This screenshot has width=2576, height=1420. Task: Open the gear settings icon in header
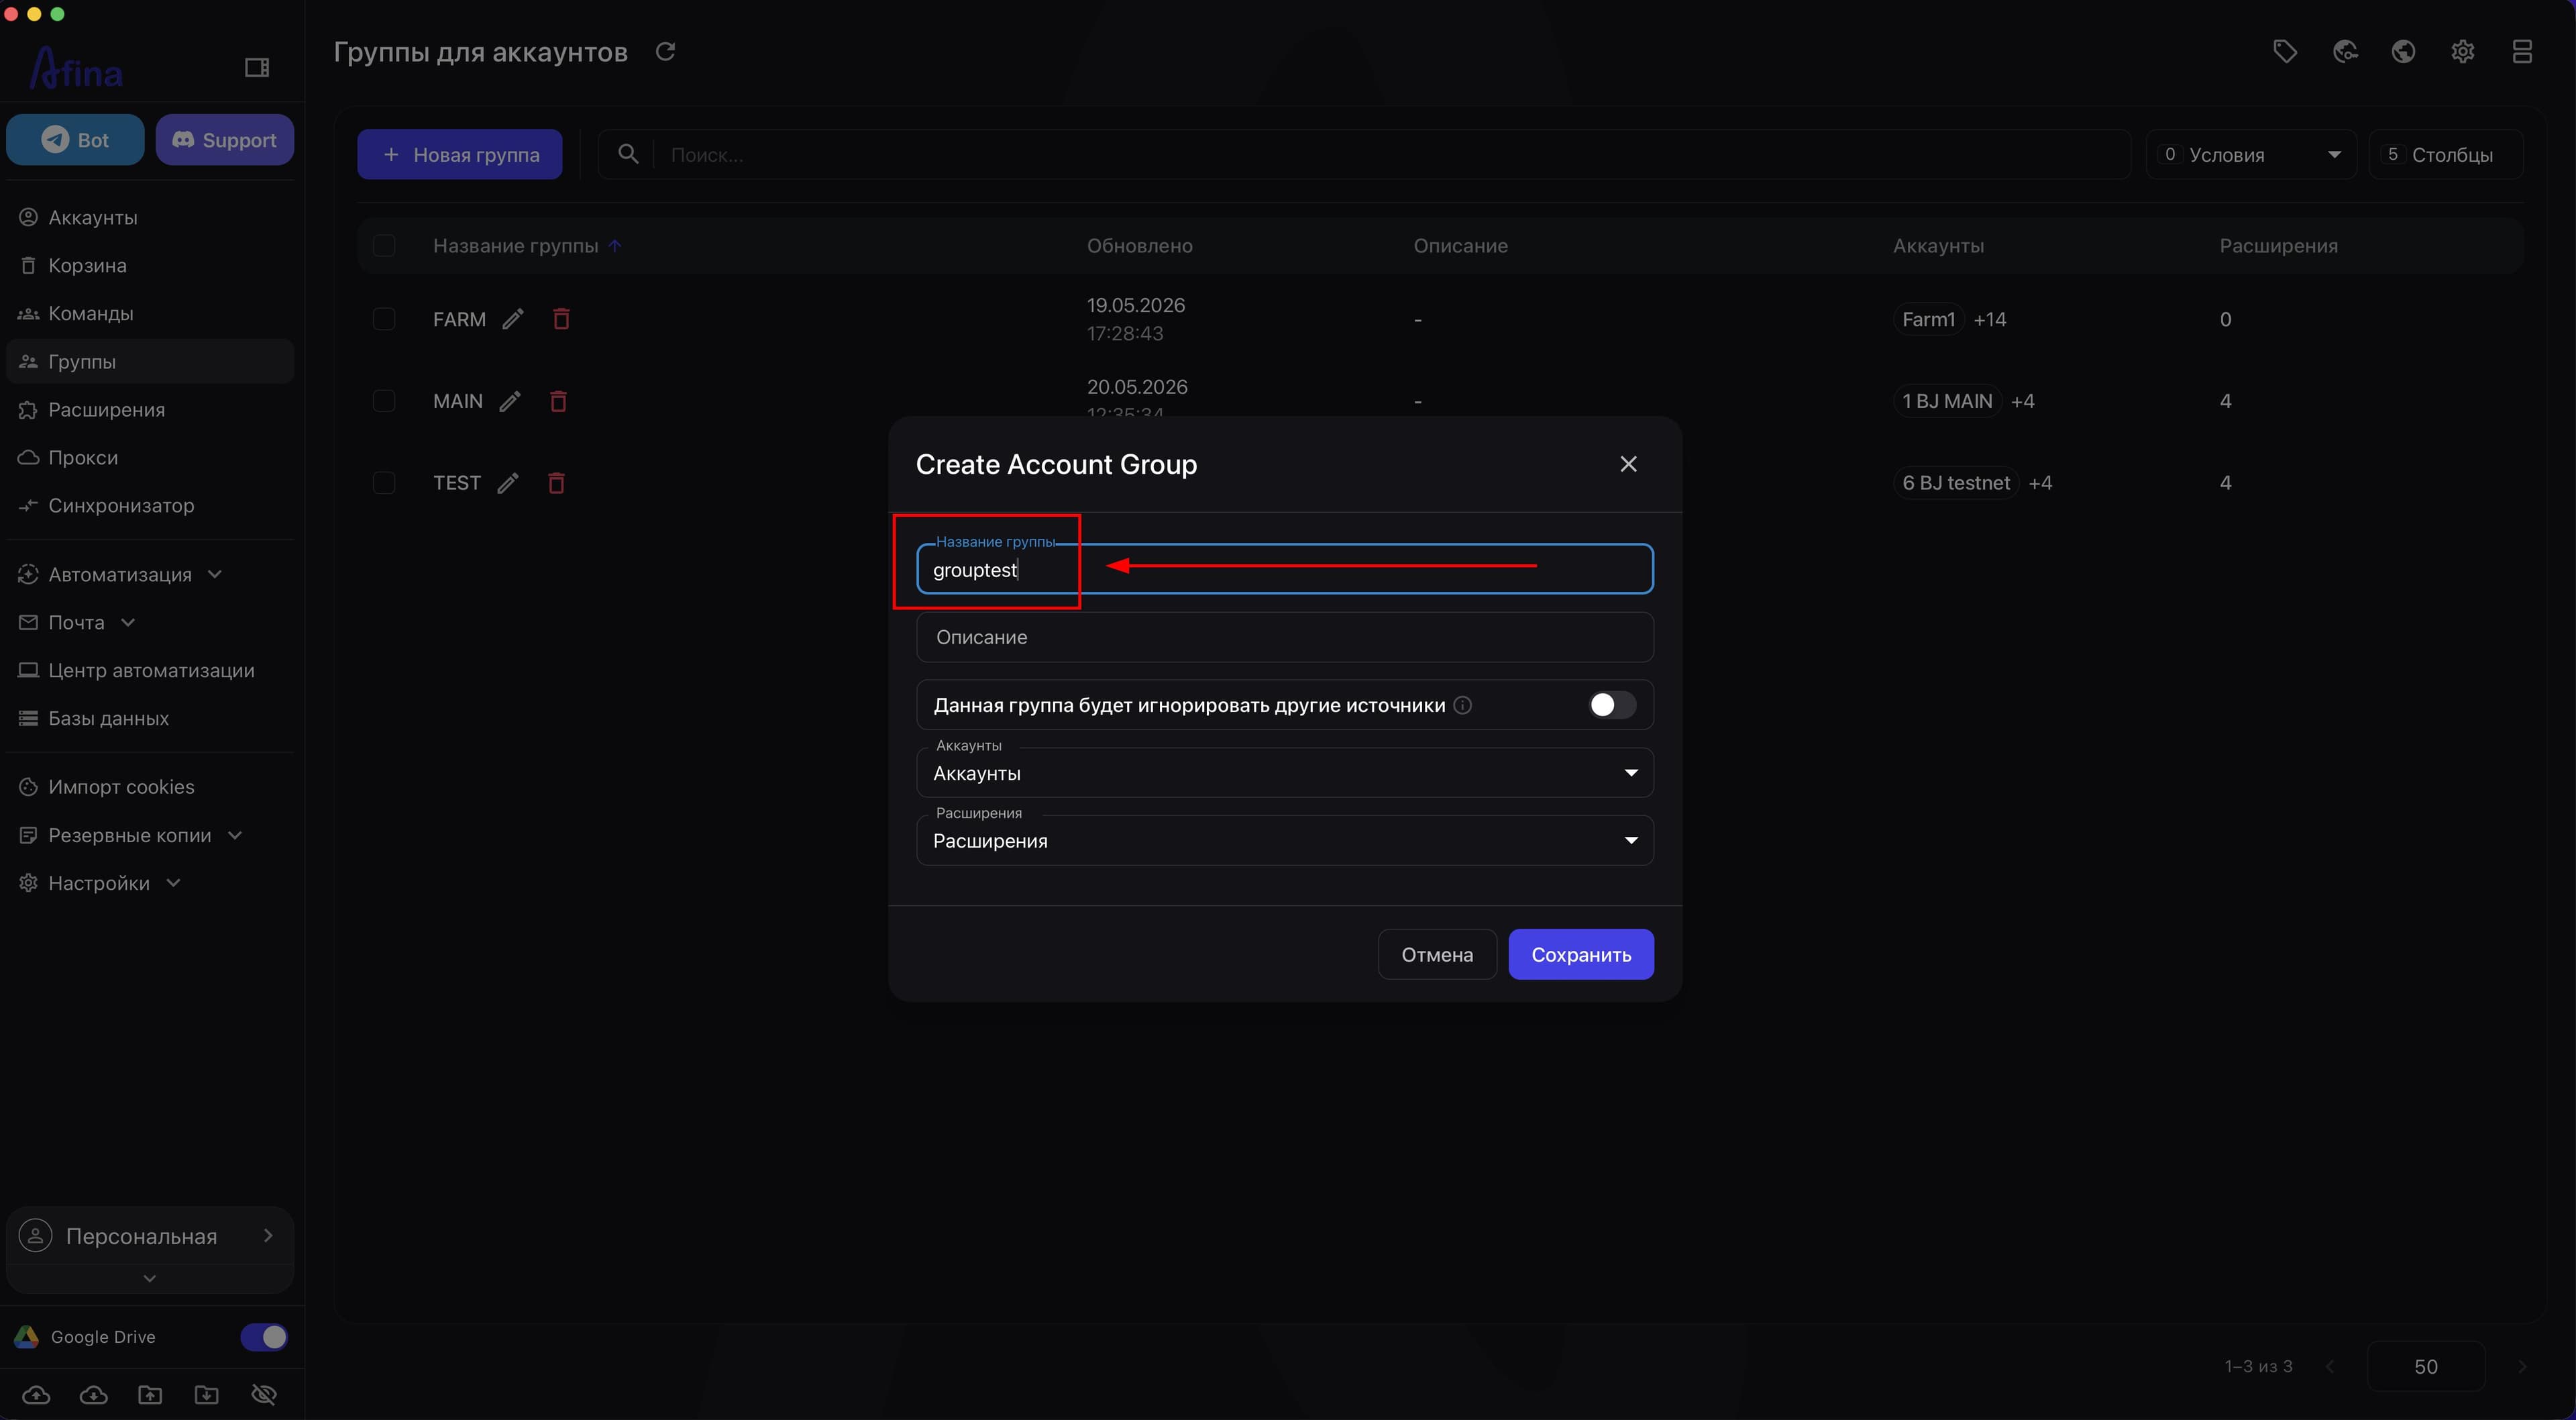[2463, 51]
